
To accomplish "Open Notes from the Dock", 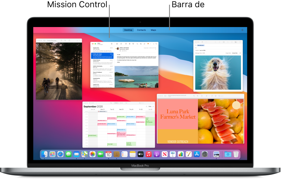I will (x=133, y=154).
